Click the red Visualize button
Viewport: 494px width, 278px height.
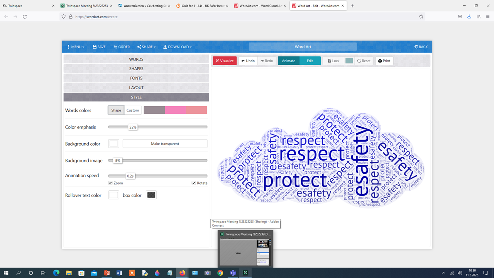[x=225, y=61]
